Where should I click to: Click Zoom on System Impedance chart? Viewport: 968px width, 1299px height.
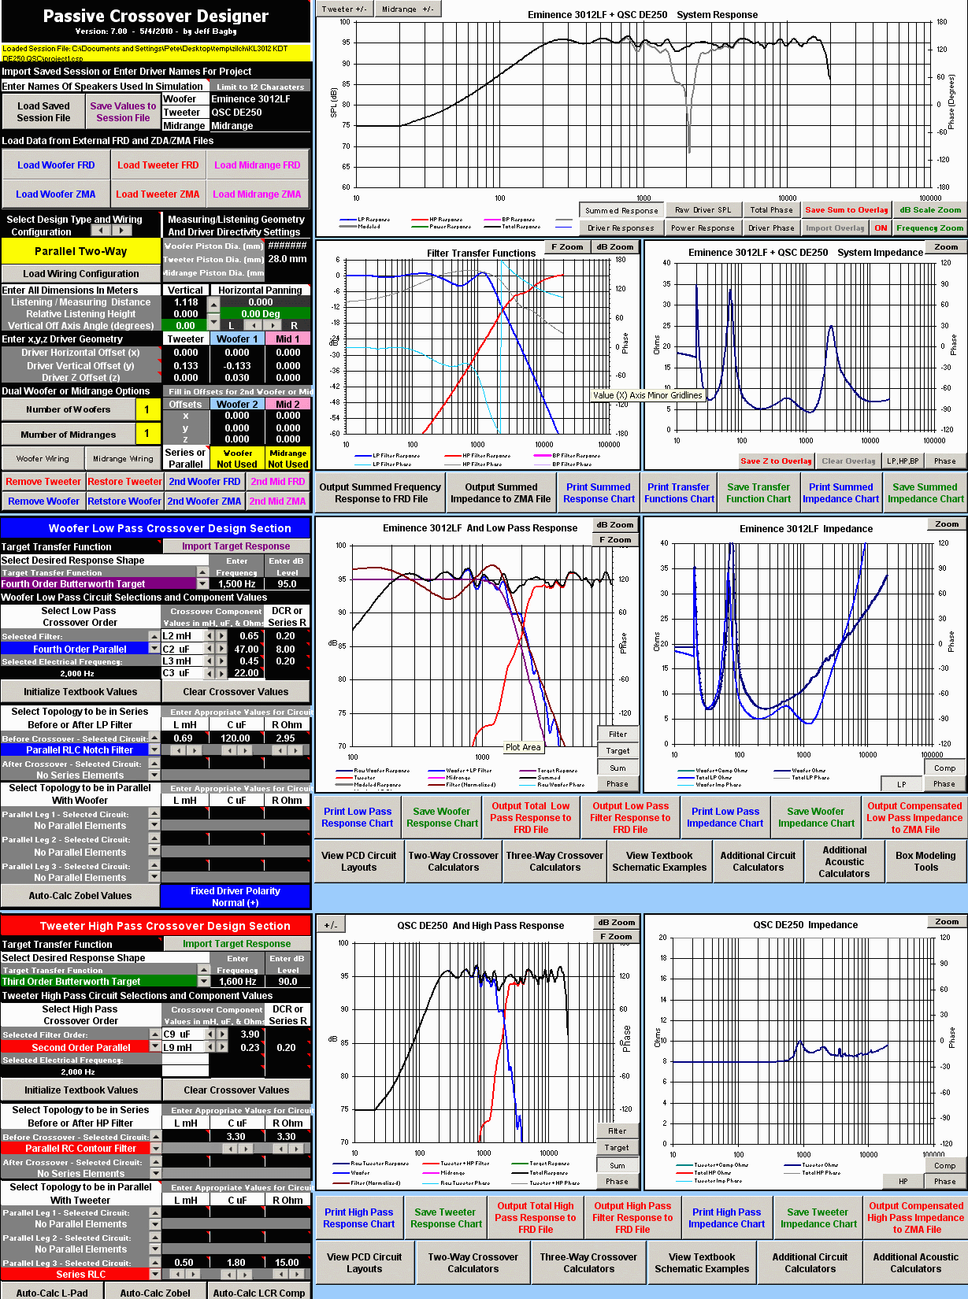click(946, 246)
